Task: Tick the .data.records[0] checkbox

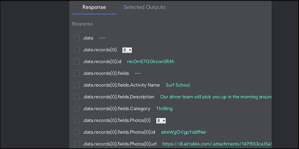Action: click(77, 50)
